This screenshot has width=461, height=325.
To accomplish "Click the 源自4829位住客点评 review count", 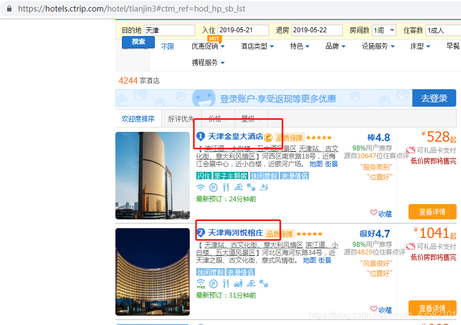I will 375,252.
